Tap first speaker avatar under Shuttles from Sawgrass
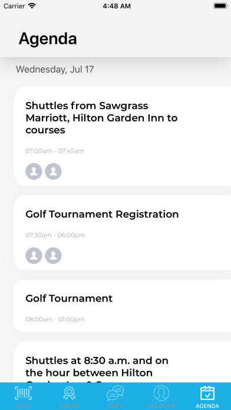This screenshot has height=410, width=231. pos(34,171)
